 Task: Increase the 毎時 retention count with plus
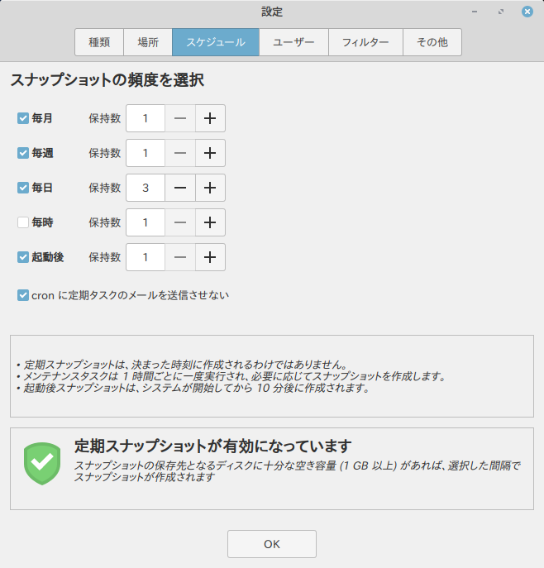(x=210, y=222)
